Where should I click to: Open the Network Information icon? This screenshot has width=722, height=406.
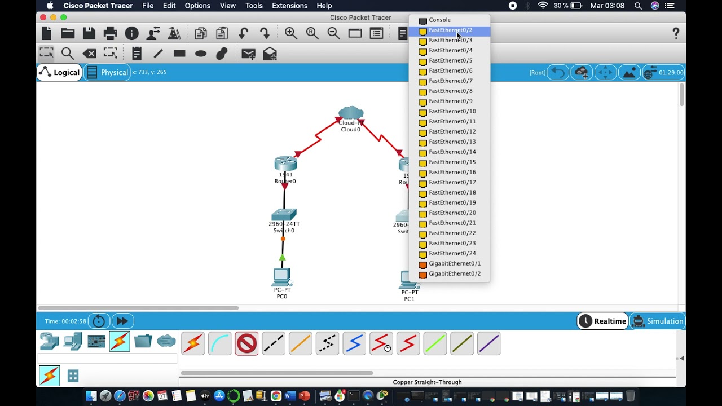pos(131,33)
